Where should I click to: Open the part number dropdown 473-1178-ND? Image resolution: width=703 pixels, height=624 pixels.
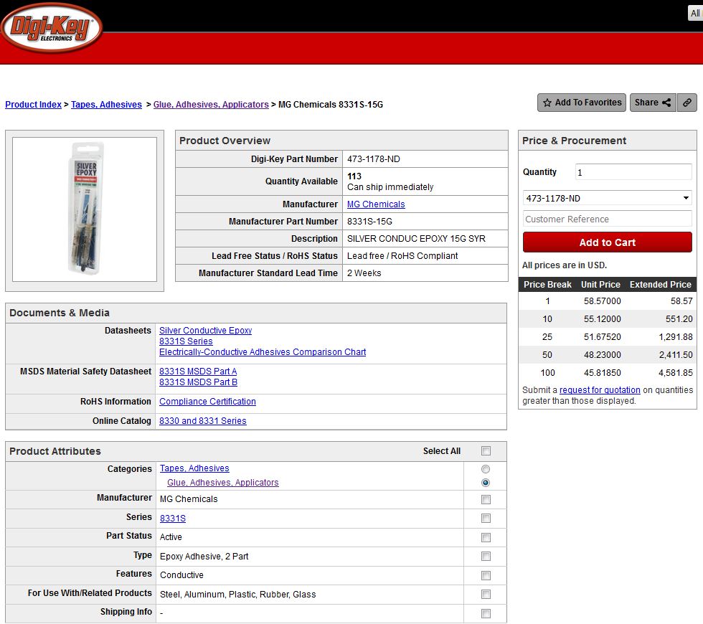607,198
